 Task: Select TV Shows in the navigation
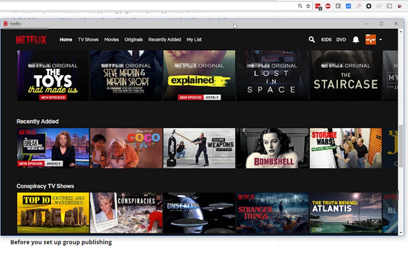tap(88, 40)
